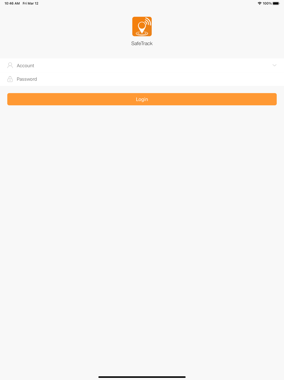Tap the home indicator bar
The height and width of the screenshot is (380, 284).
click(x=142, y=377)
